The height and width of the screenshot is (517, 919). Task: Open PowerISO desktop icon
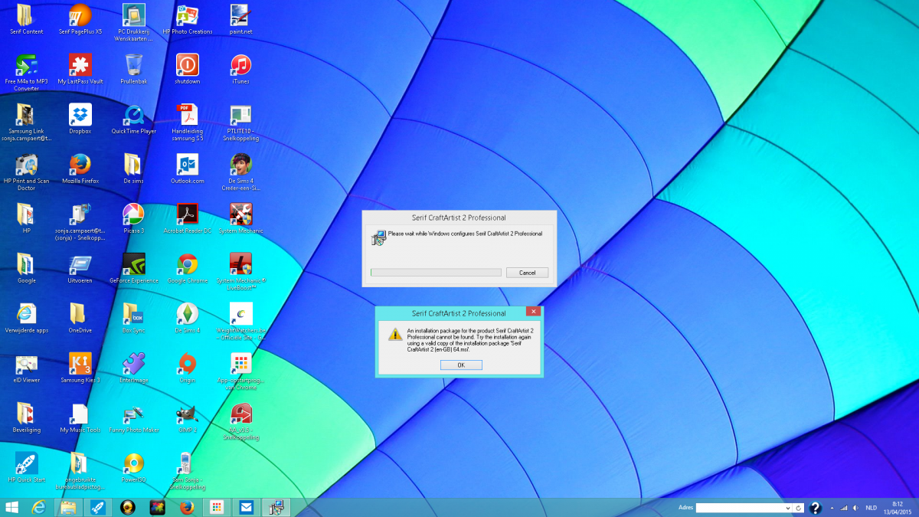tap(133, 468)
